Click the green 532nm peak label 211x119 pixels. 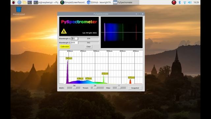pos(105,73)
